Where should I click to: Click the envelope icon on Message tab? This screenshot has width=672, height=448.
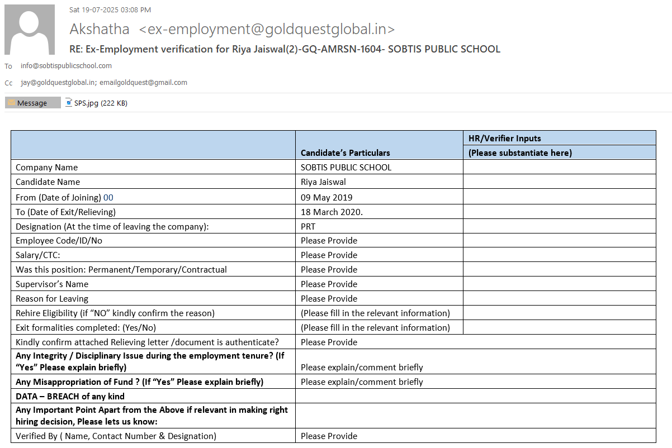coord(11,103)
